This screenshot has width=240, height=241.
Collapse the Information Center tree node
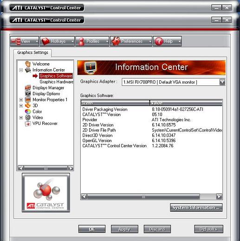click(x=21, y=70)
